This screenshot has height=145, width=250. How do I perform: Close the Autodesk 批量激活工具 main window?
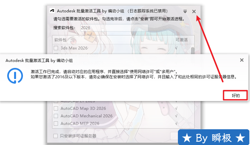(194, 11)
